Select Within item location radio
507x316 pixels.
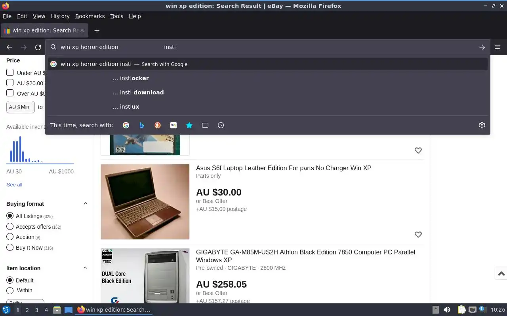tap(10, 290)
